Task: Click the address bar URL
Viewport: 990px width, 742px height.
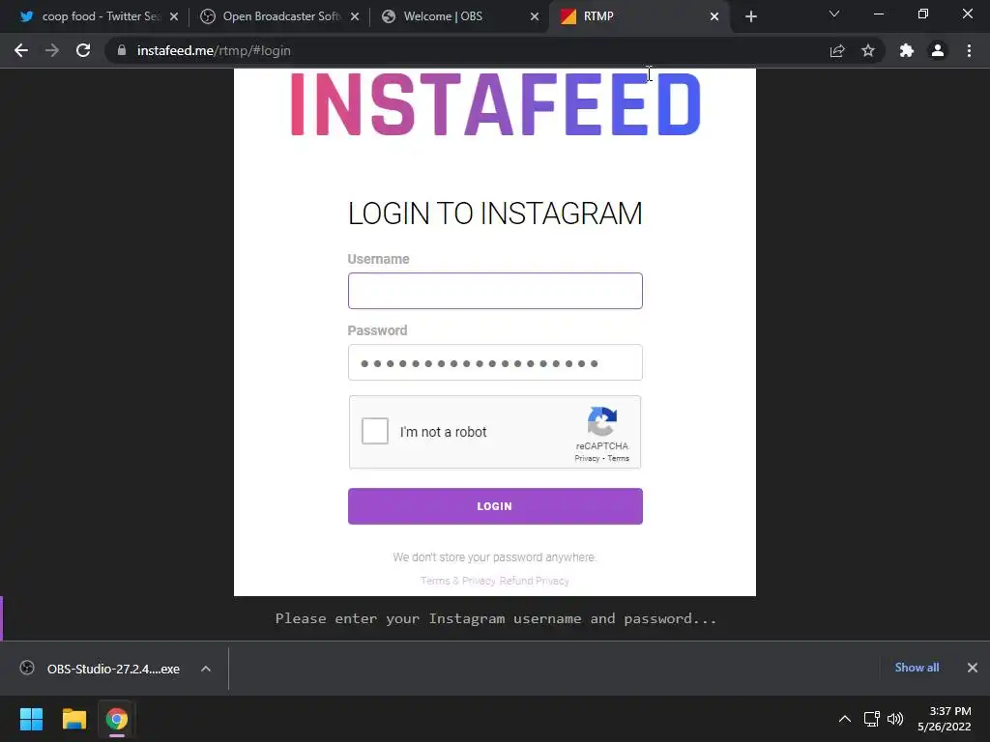Action: point(214,50)
